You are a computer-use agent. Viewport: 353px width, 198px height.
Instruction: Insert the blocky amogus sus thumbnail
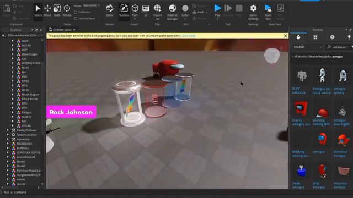(x=301, y=109)
